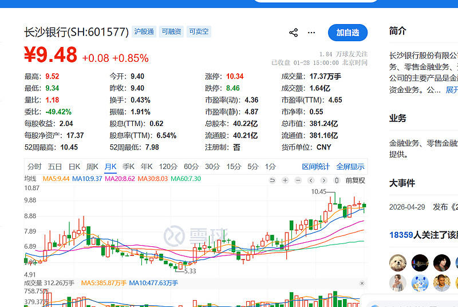This screenshot has height=307, width=458.
Task: Select the 季K chart tab
Action: click(128, 167)
